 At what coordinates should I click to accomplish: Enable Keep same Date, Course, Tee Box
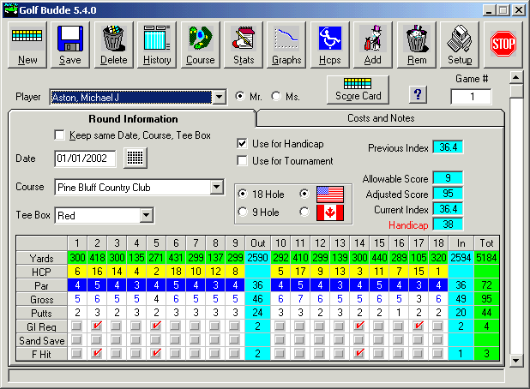coord(59,135)
